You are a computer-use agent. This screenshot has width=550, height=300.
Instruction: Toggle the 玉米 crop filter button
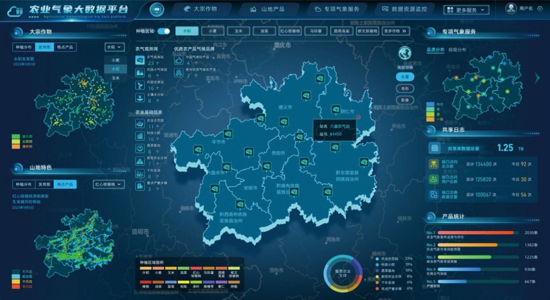coord(239,31)
